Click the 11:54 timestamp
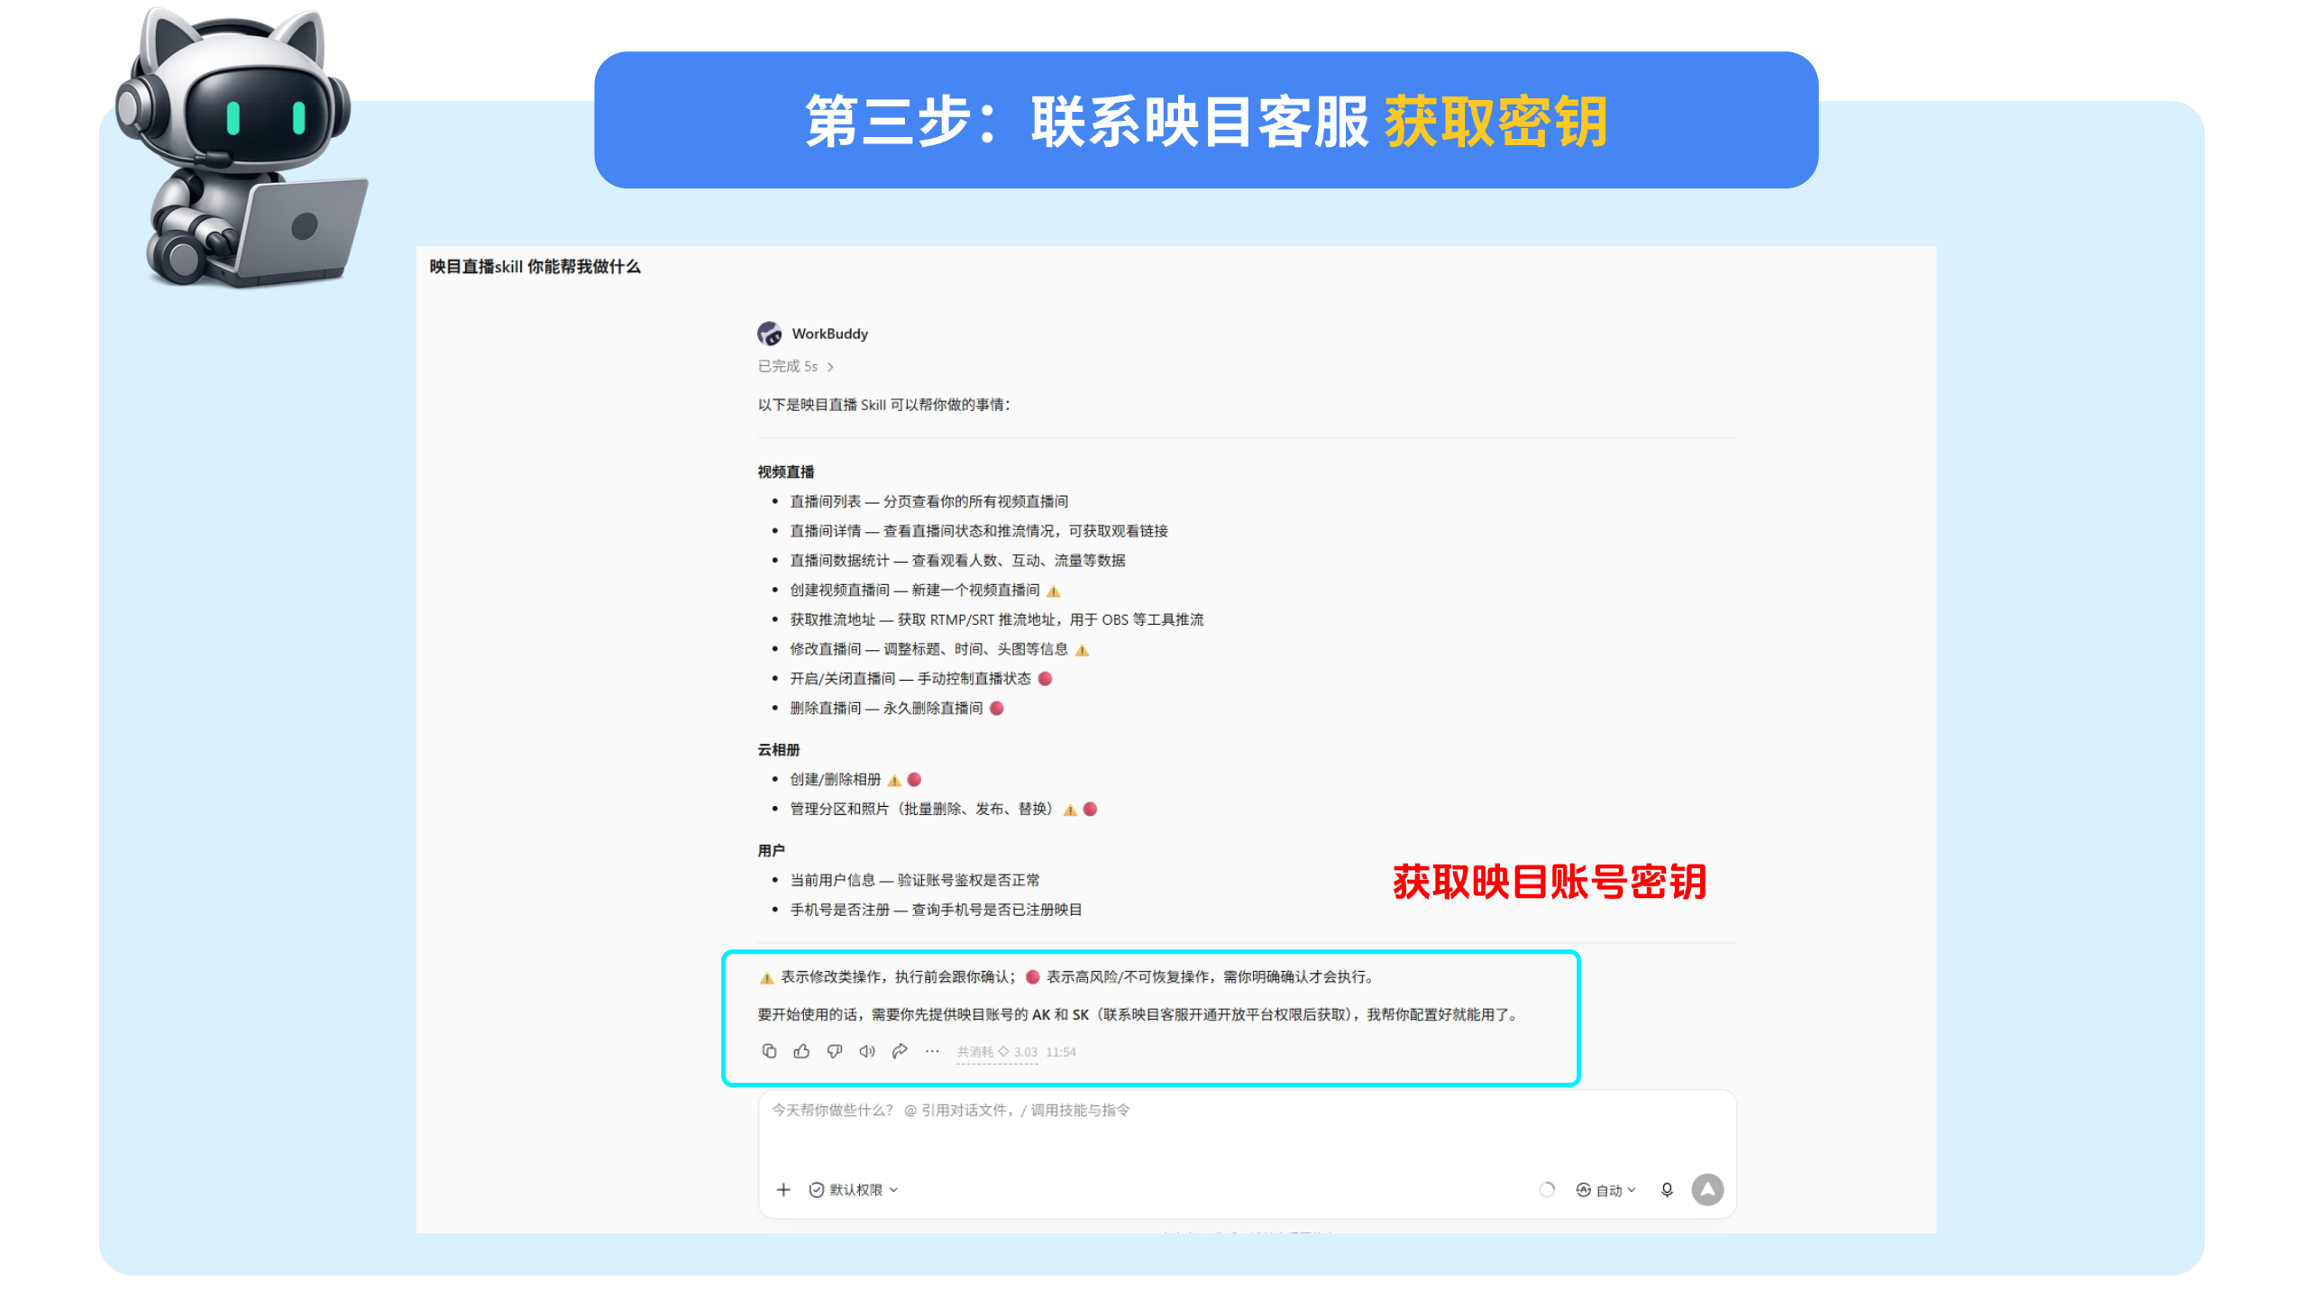Screen dimensions: 2304x1291 [1061, 1052]
